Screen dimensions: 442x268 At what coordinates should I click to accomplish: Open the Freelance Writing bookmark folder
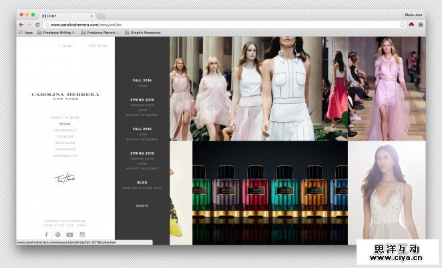pyautogui.click(x=58, y=32)
